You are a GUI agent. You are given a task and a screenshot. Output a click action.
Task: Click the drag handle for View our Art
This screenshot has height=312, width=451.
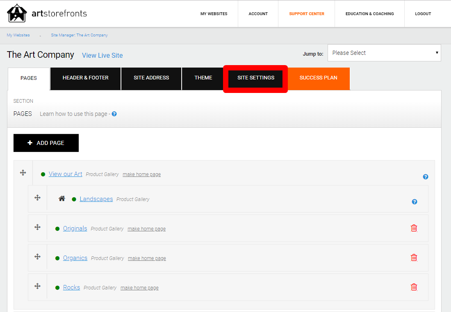(23, 172)
